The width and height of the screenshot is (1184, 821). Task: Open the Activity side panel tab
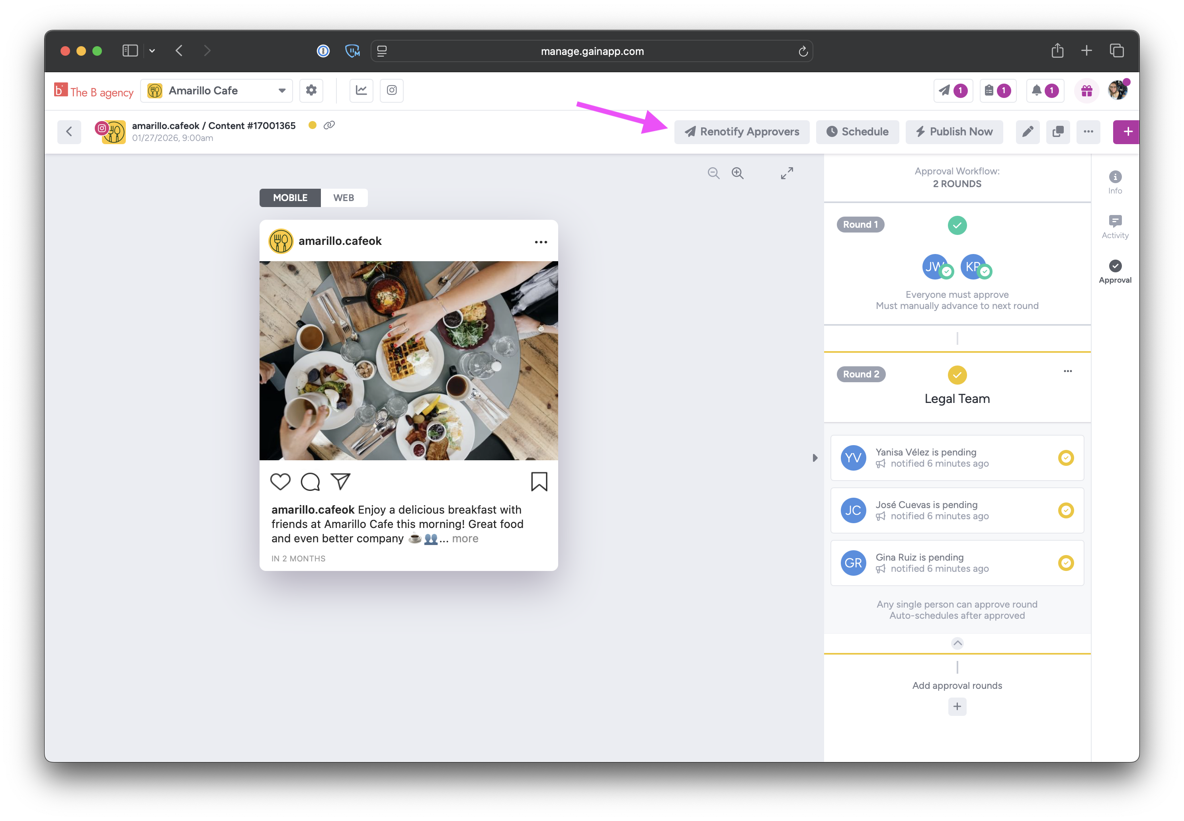pyautogui.click(x=1115, y=226)
